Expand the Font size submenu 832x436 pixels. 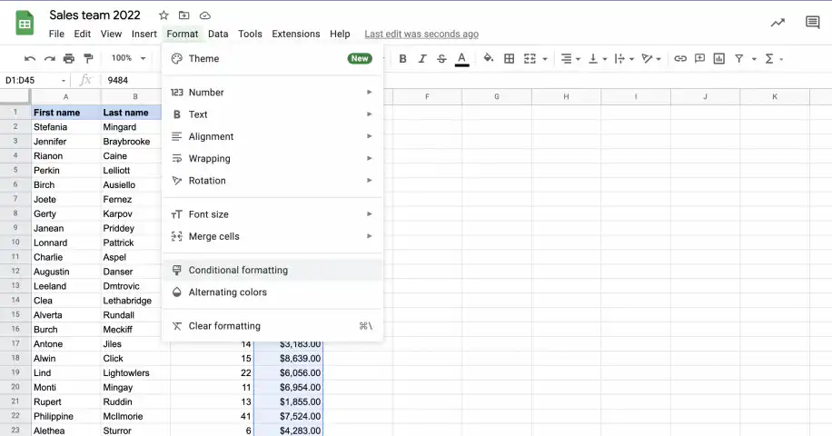pos(272,214)
